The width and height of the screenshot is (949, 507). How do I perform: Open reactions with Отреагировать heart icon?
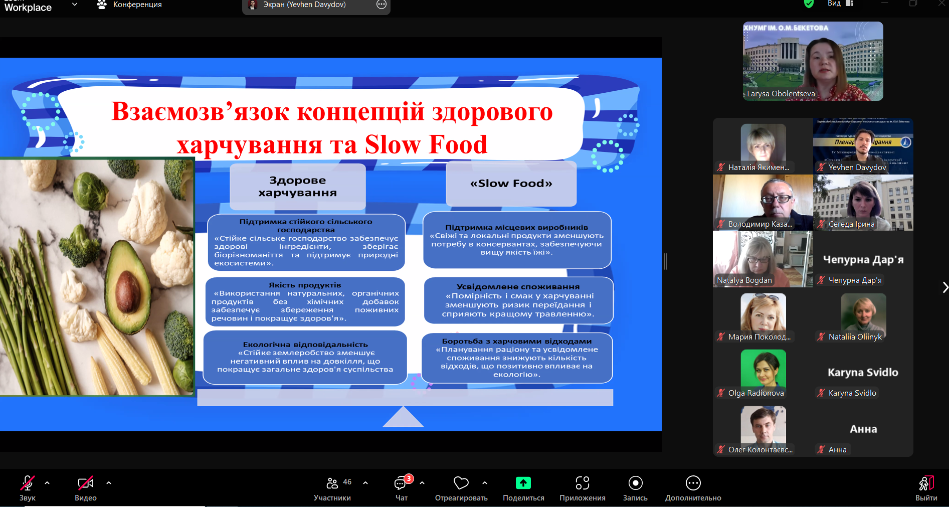click(461, 488)
